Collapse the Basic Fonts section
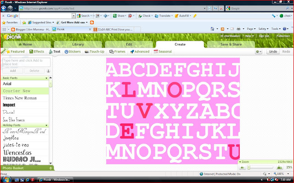The image size is (294, 183). [x=46, y=78]
